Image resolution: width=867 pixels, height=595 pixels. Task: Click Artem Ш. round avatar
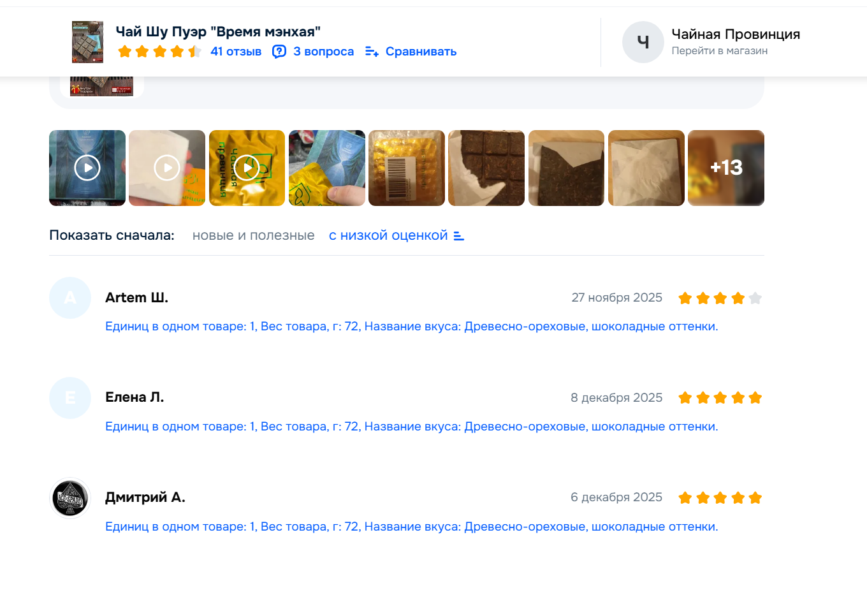click(70, 298)
